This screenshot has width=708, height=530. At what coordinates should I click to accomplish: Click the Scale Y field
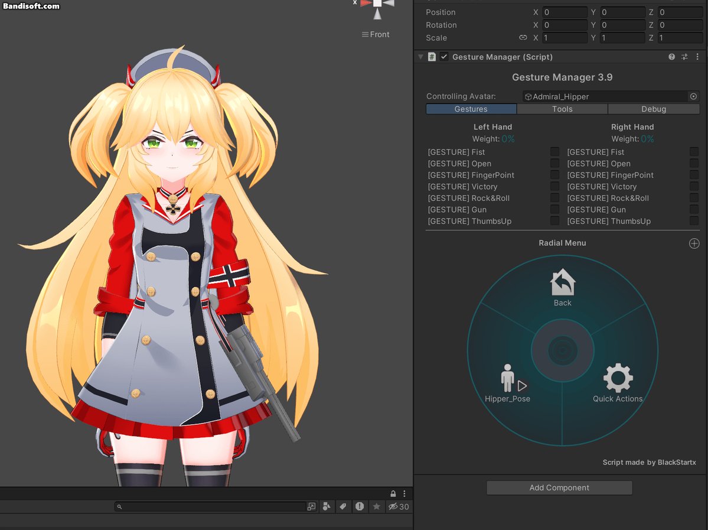tap(622, 37)
